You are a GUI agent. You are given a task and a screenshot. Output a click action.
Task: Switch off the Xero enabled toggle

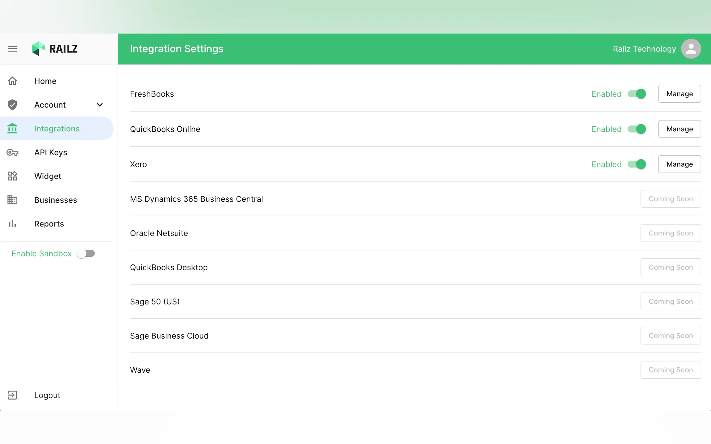click(637, 164)
